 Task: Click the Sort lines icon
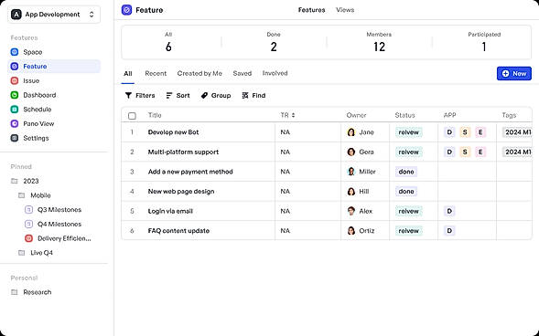(169, 95)
